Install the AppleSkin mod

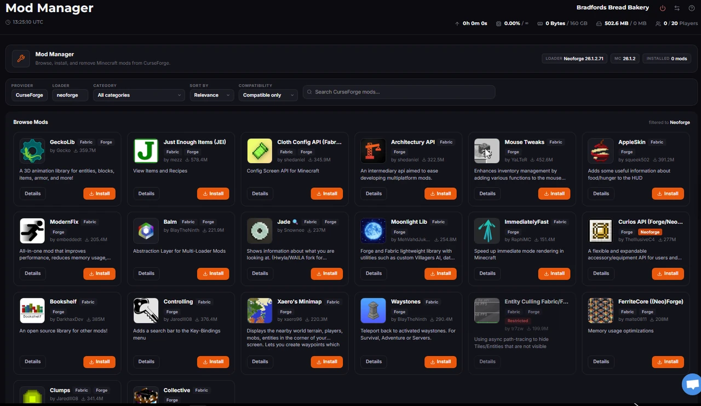(x=668, y=194)
